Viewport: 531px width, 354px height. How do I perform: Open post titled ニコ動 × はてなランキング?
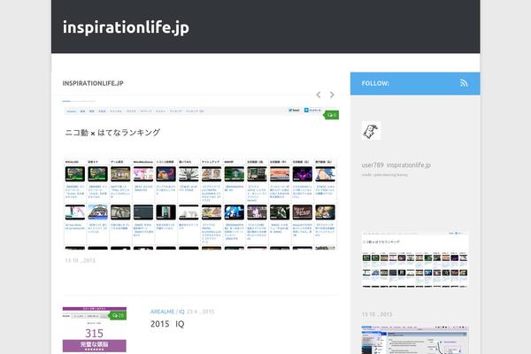(112, 133)
